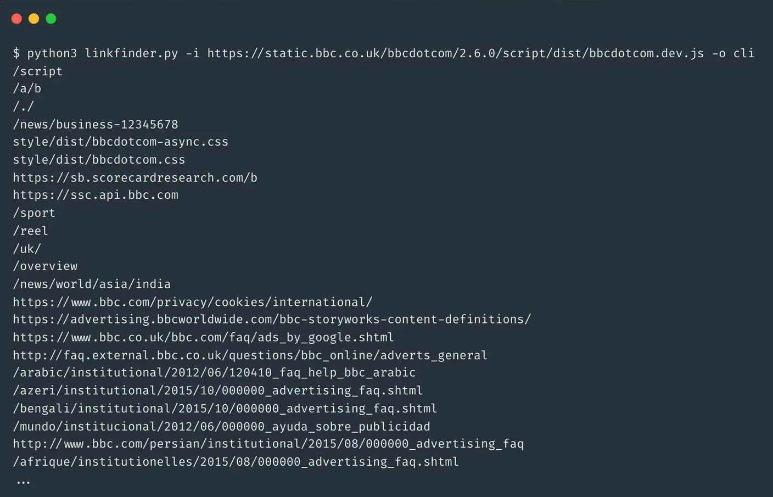Image resolution: width=773 pixels, height=497 pixels.
Task: Click the /mundo/institucional ayuda_sobre_publicidad path
Action: tap(221, 426)
